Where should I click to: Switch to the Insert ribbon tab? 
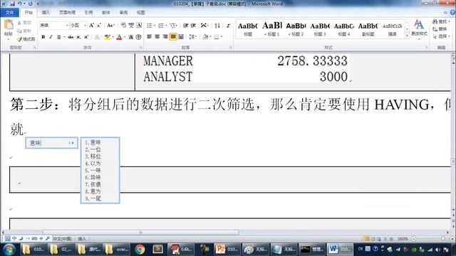click(46, 13)
